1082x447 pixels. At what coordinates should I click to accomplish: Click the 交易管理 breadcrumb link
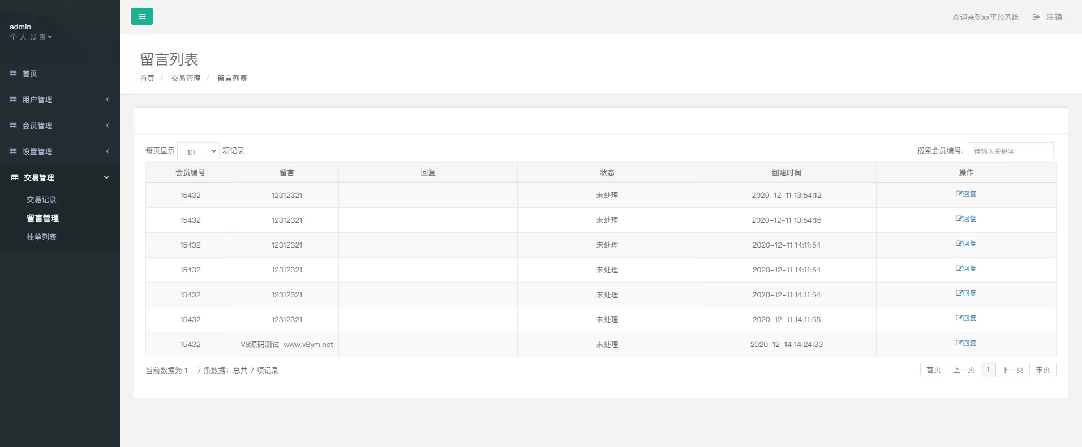186,78
